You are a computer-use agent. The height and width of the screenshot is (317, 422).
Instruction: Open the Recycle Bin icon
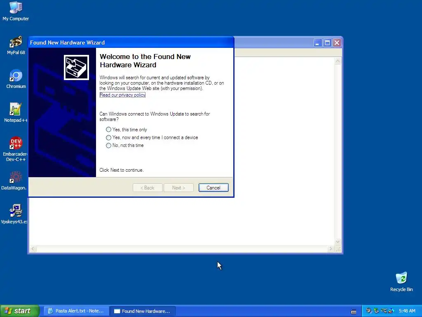[401, 282]
